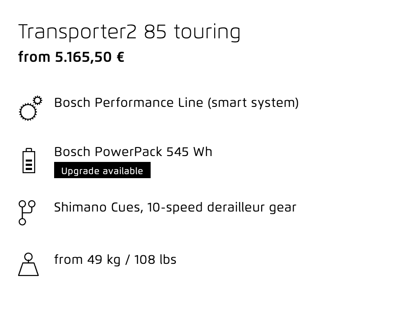This screenshot has height=313, width=405.
Task: Click the battery charge bars
Action: tap(29, 165)
